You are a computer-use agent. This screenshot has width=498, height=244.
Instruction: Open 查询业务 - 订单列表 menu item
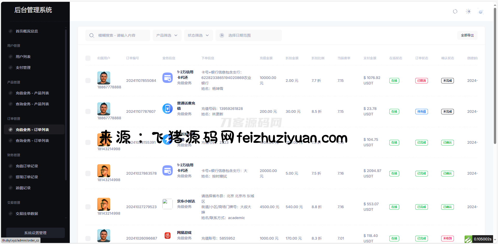pos(32,141)
